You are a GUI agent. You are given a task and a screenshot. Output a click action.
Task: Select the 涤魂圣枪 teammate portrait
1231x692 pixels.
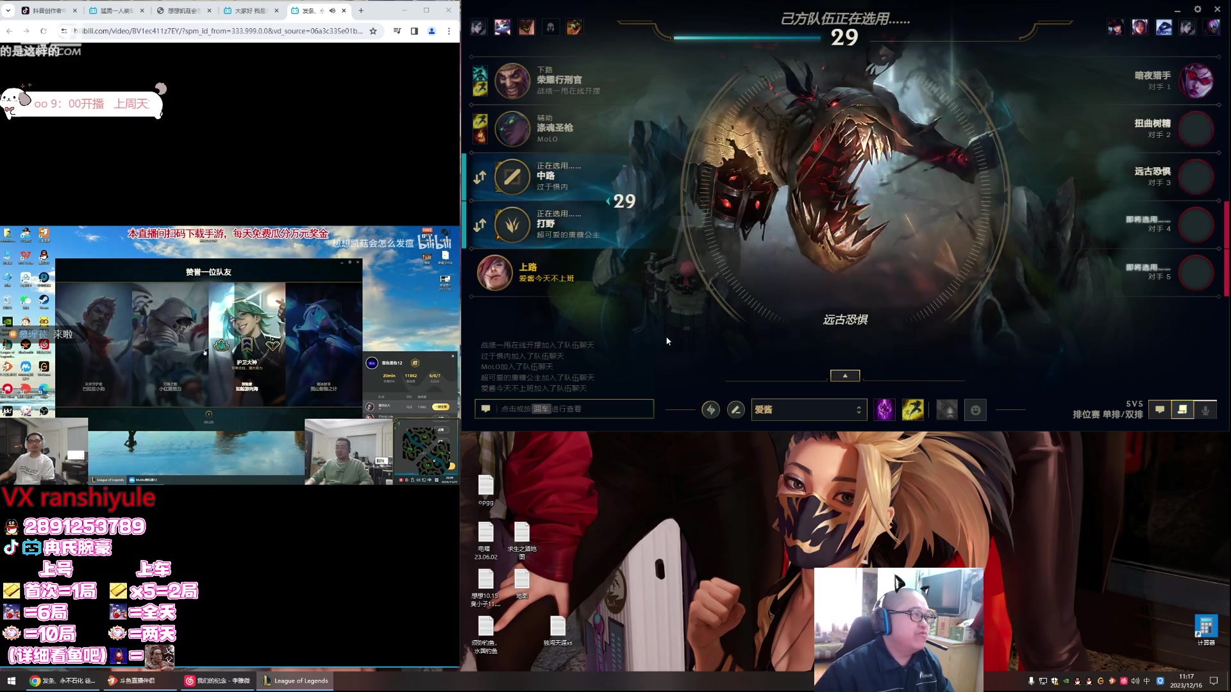tap(512, 128)
